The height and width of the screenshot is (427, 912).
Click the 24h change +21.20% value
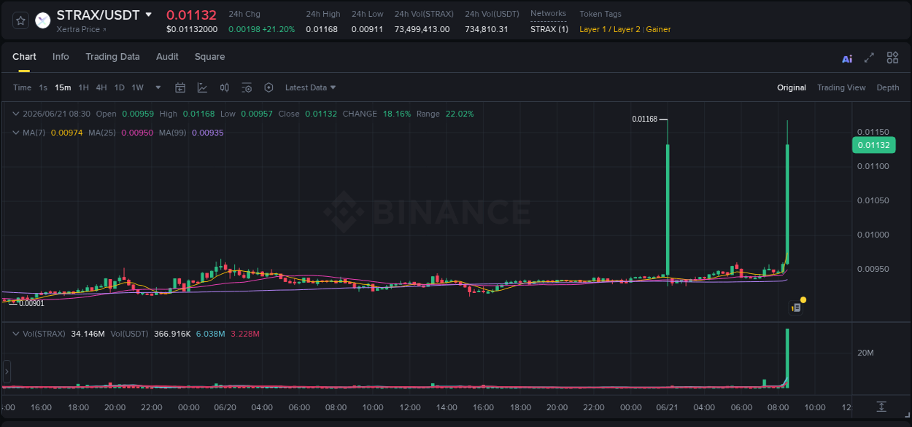pyautogui.click(x=279, y=29)
